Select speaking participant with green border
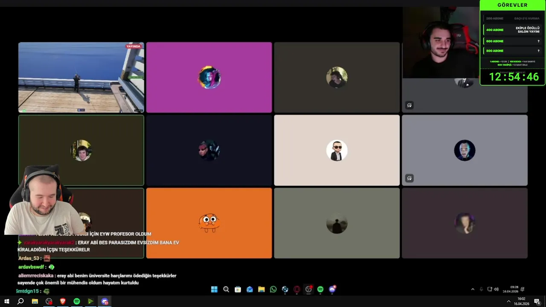The width and height of the screenshot is (546, 307). pyautogui.click(x=81, y=150)
